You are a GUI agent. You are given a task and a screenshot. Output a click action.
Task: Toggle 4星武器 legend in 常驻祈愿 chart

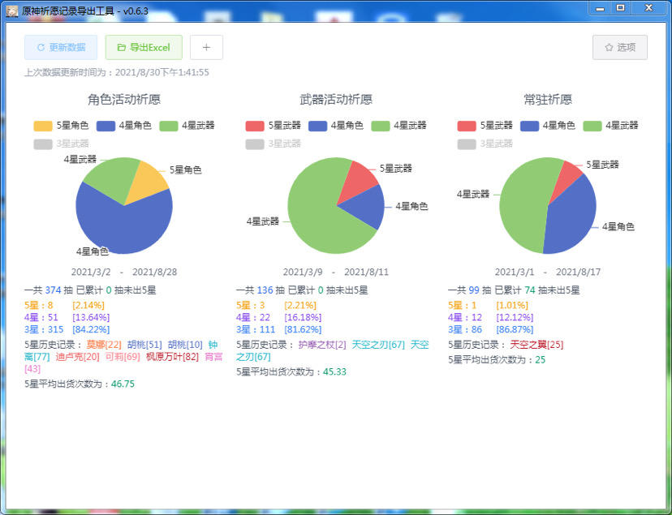tap(610, 126)
